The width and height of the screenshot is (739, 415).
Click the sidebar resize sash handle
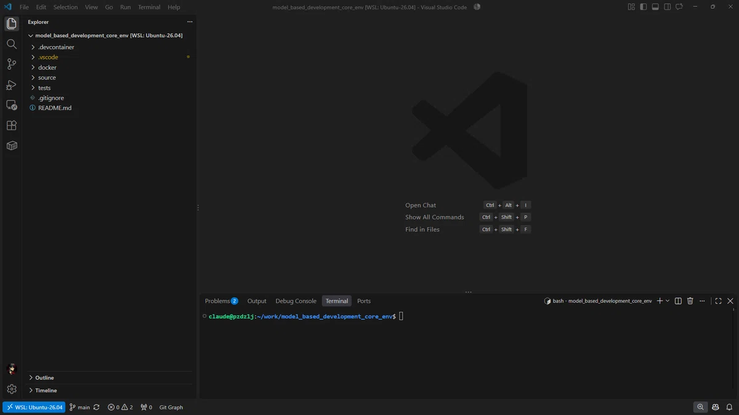click(198, 208)
